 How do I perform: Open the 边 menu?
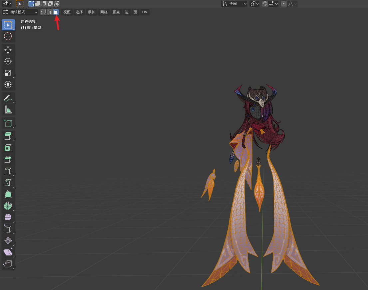click(x=127, y=12)
